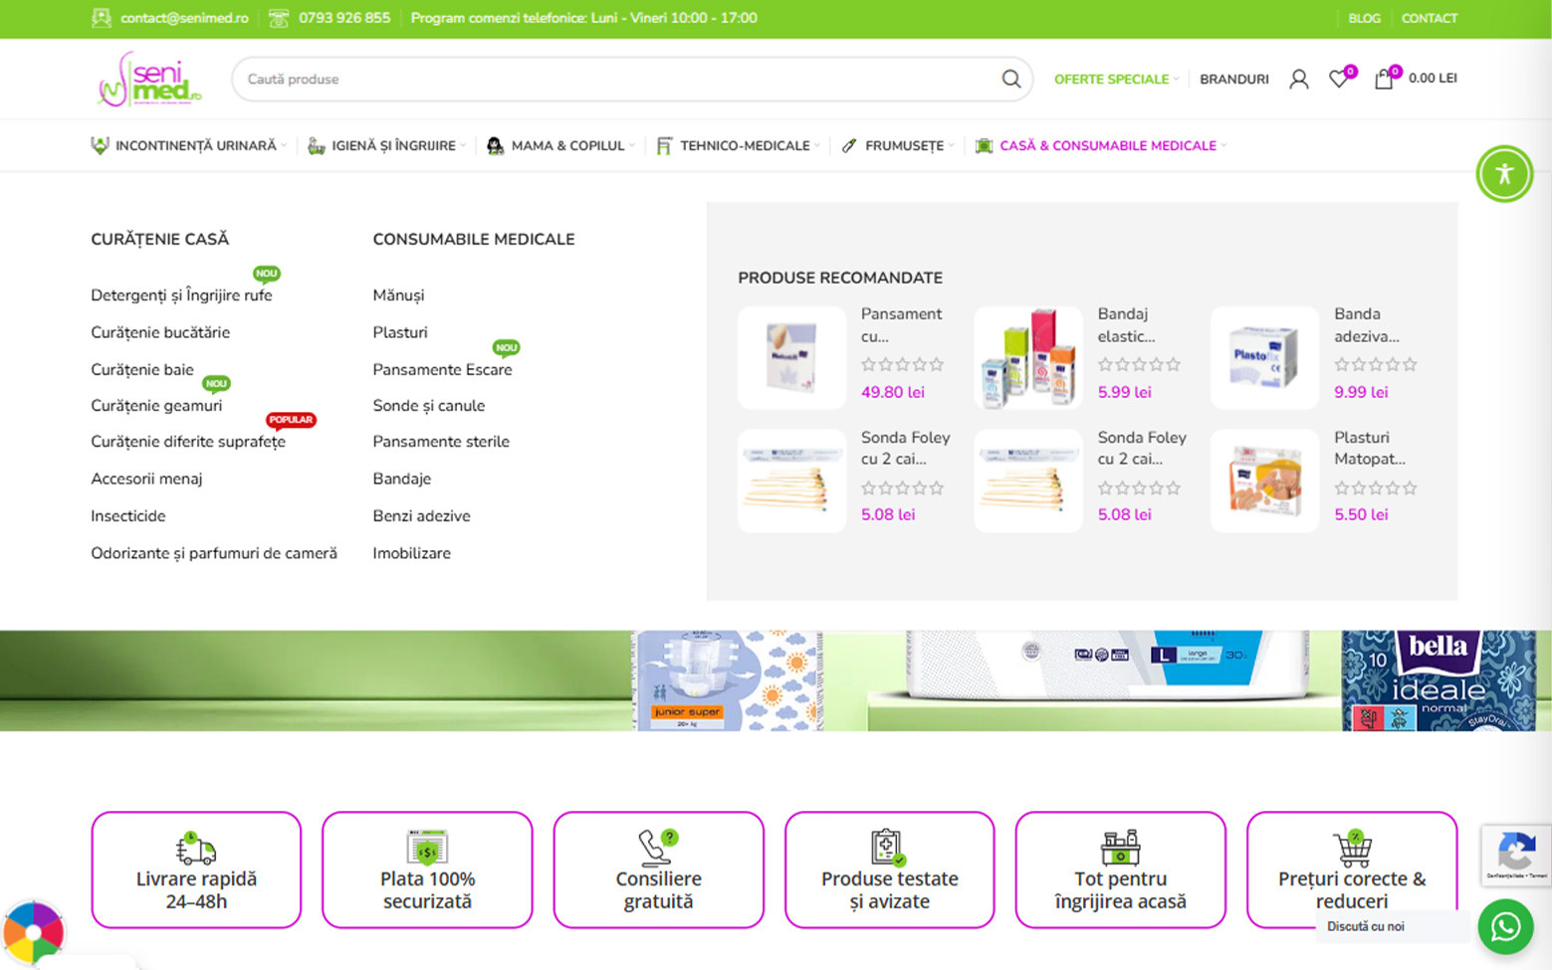Open the colorful prize wheel icon
This screenshot has height=970, width=1552.
coord(32,933)
